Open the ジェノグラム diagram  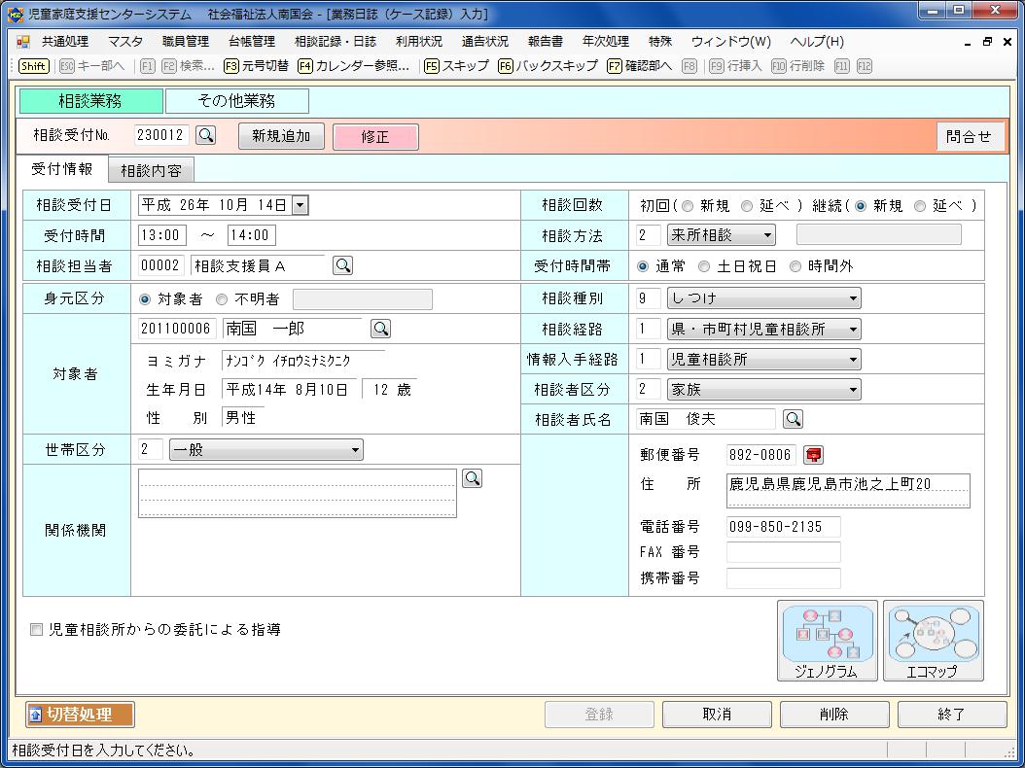click(827, 641)
